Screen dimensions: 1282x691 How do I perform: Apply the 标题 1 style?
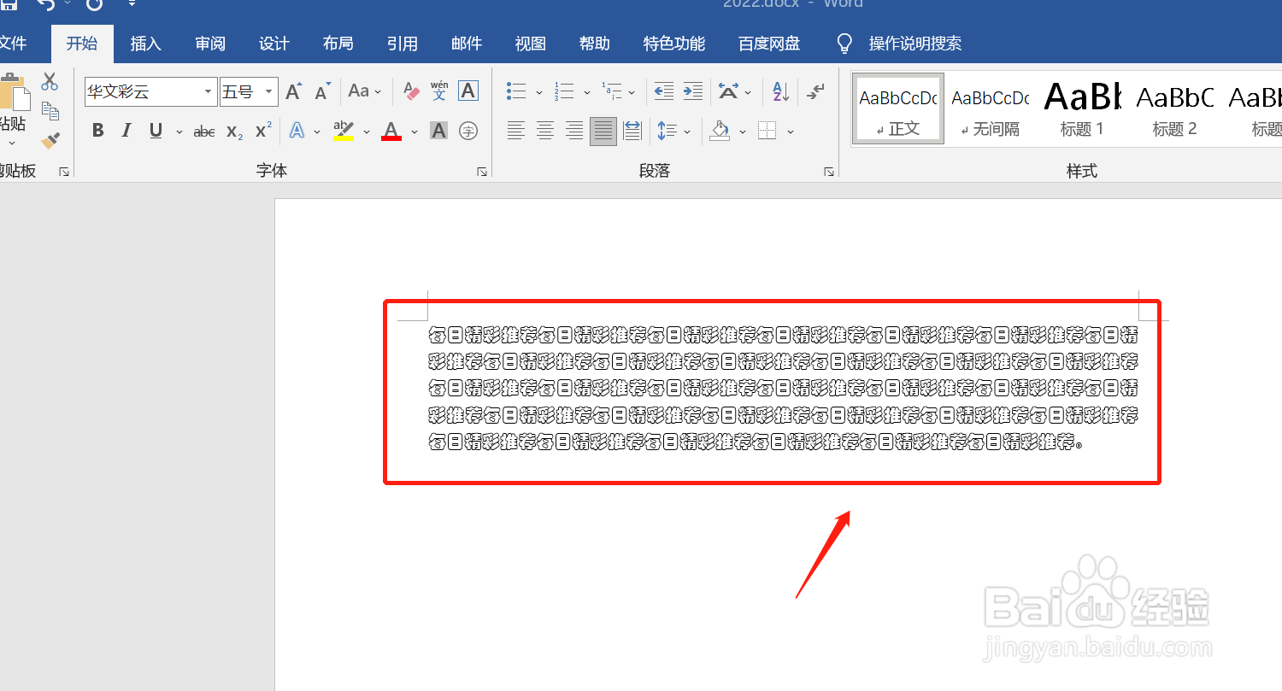[x=1081, y=108]
